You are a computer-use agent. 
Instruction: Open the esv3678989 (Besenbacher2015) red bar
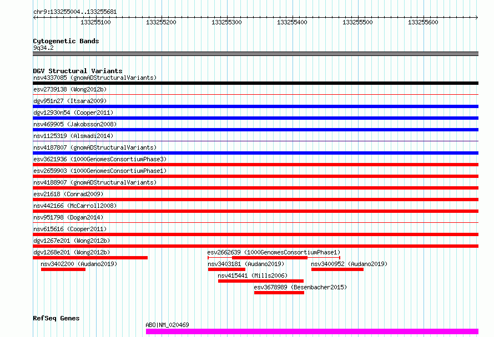click(x=279, y=293)
